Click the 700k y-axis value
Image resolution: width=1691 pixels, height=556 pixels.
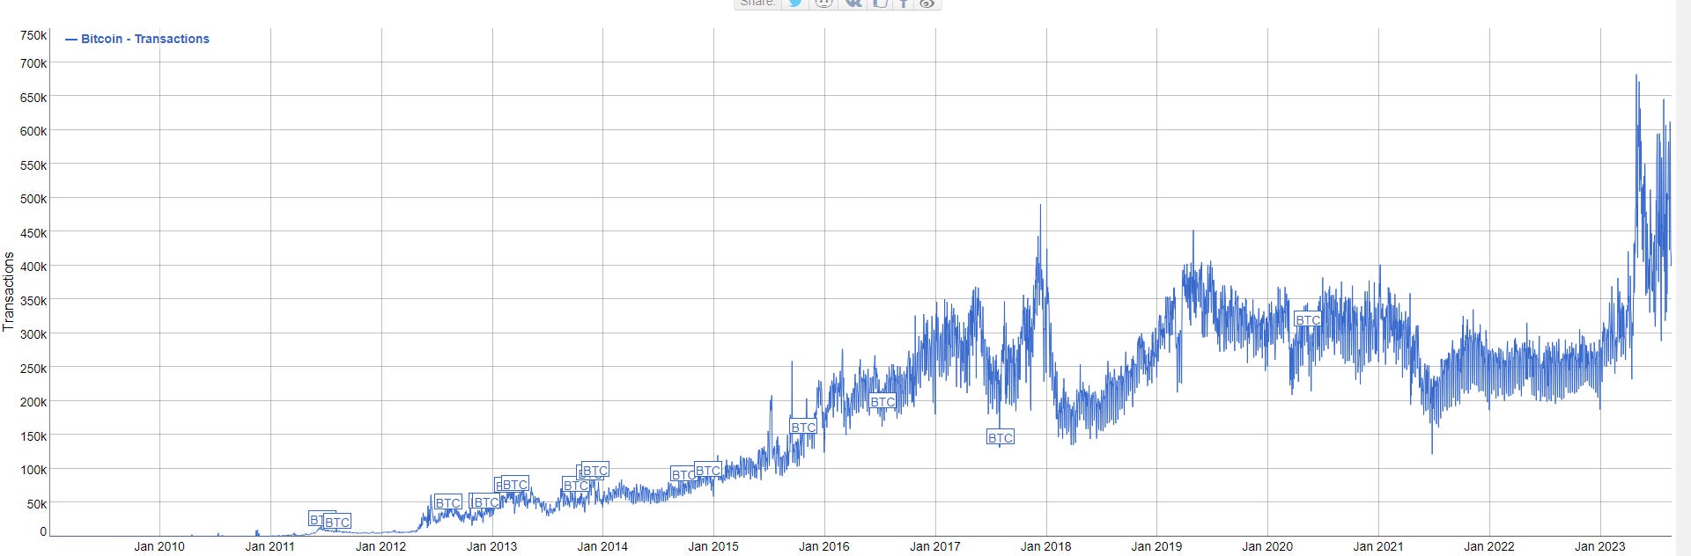point(33,63)
